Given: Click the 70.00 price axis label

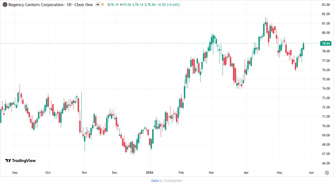Looking at the screenshot, I should (x=326, y=126).
